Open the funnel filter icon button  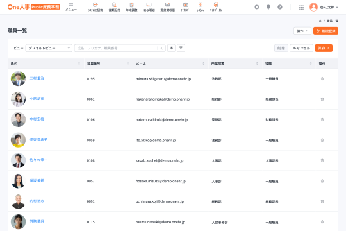(181, 48)
